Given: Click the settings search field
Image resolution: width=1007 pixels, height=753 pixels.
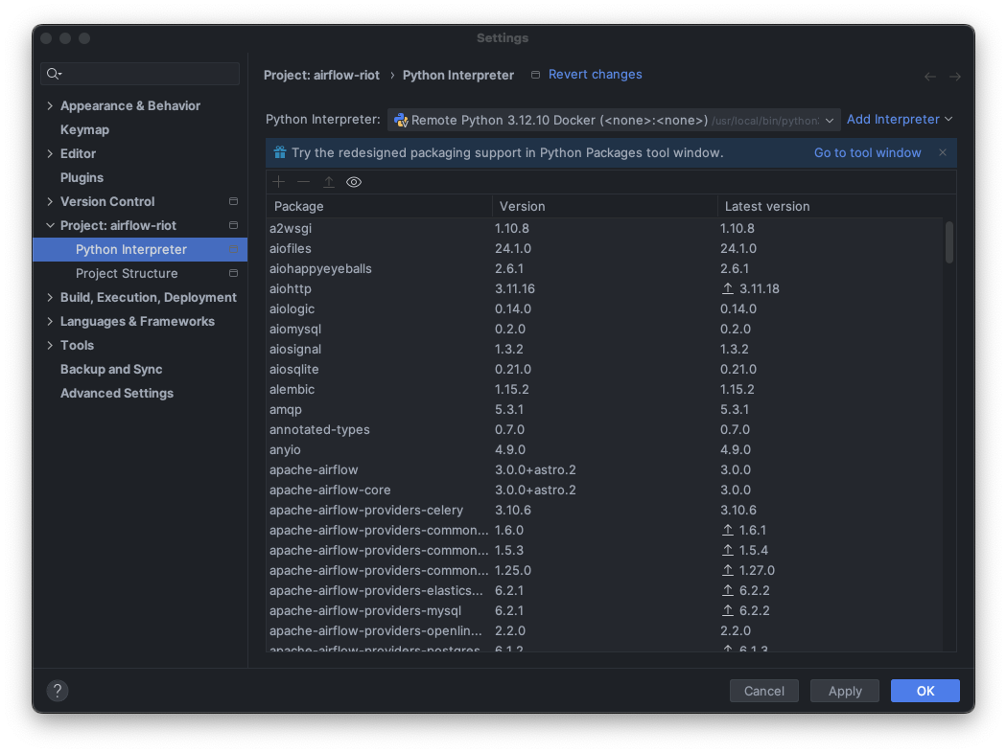Looking at the screenshot, I should pos(139,74).
